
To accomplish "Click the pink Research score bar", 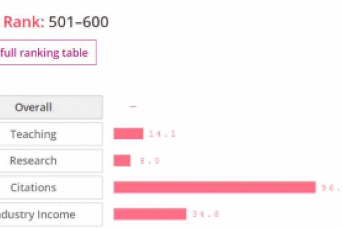I will [x=122, y=161].
